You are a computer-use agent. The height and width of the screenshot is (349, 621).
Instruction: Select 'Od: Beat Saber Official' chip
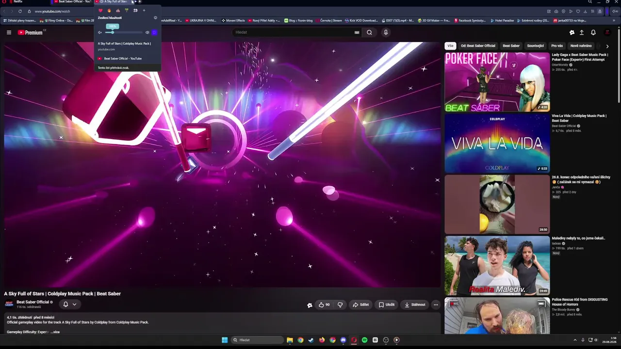(478, 46)
